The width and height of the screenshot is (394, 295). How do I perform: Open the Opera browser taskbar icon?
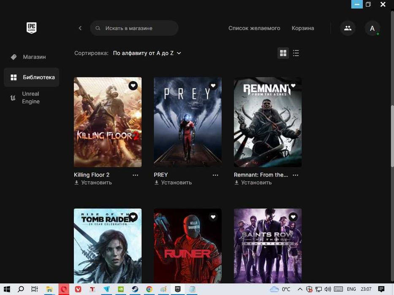(x=64, y=289)
